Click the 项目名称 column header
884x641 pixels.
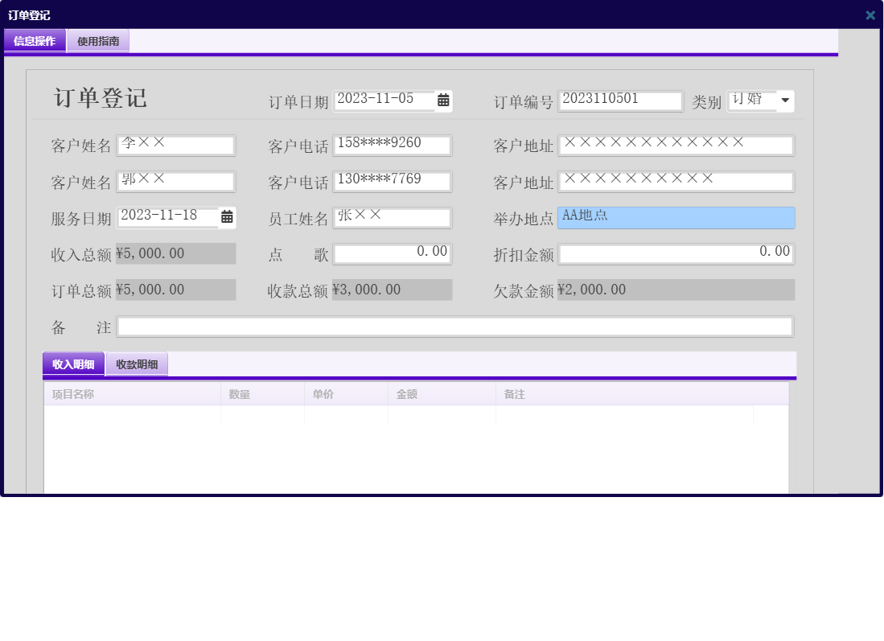[72, 393]
